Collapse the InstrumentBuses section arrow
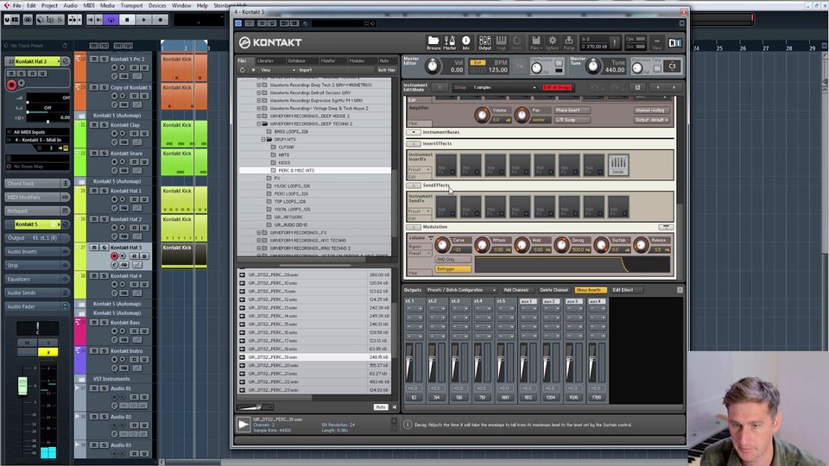Viewport: 829px width, 466px height. [414, 132]
